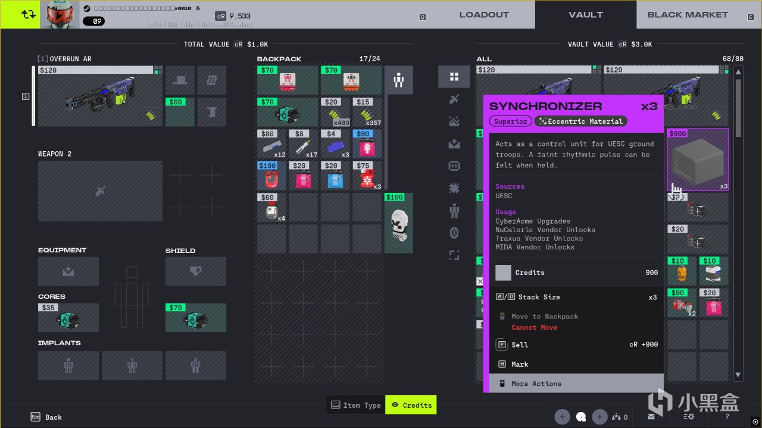Select the $80 item with x12 stack
The width and height of the screenshot is (762, 428).
click(x=272, y=143)
